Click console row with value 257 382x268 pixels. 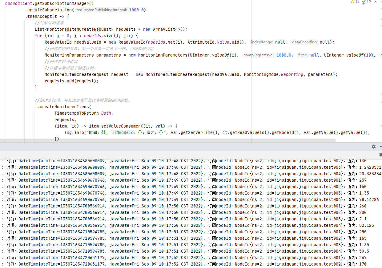point(191,180)
